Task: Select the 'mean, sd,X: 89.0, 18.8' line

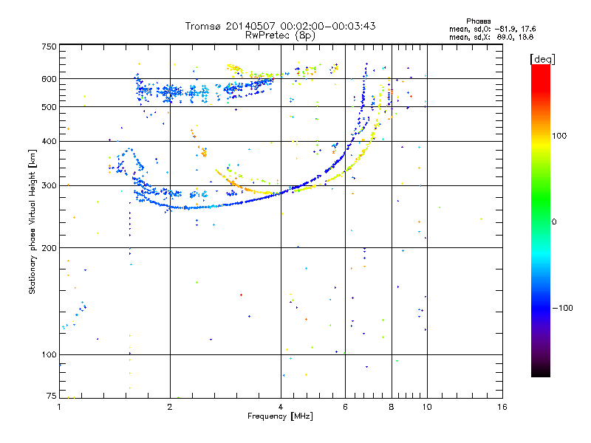Action: (491, 37)
